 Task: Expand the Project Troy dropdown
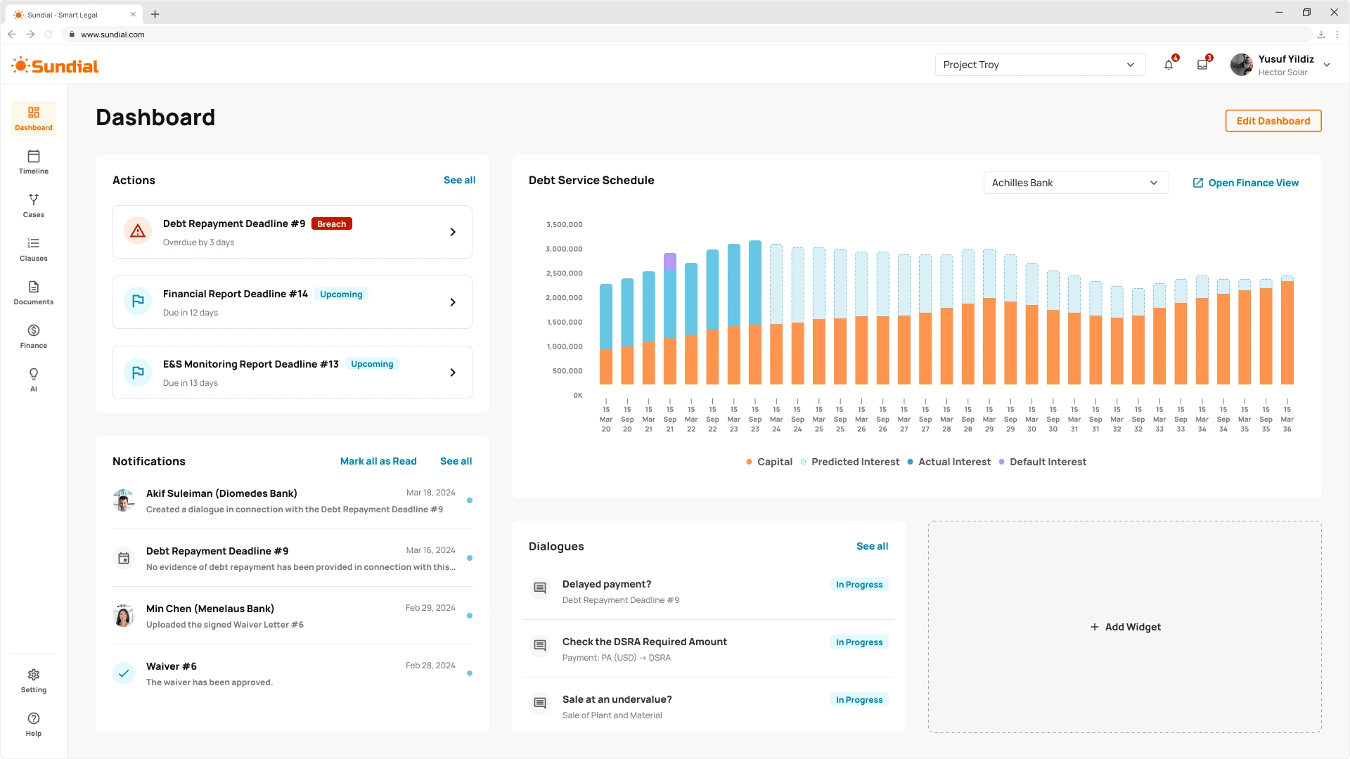1039,65
